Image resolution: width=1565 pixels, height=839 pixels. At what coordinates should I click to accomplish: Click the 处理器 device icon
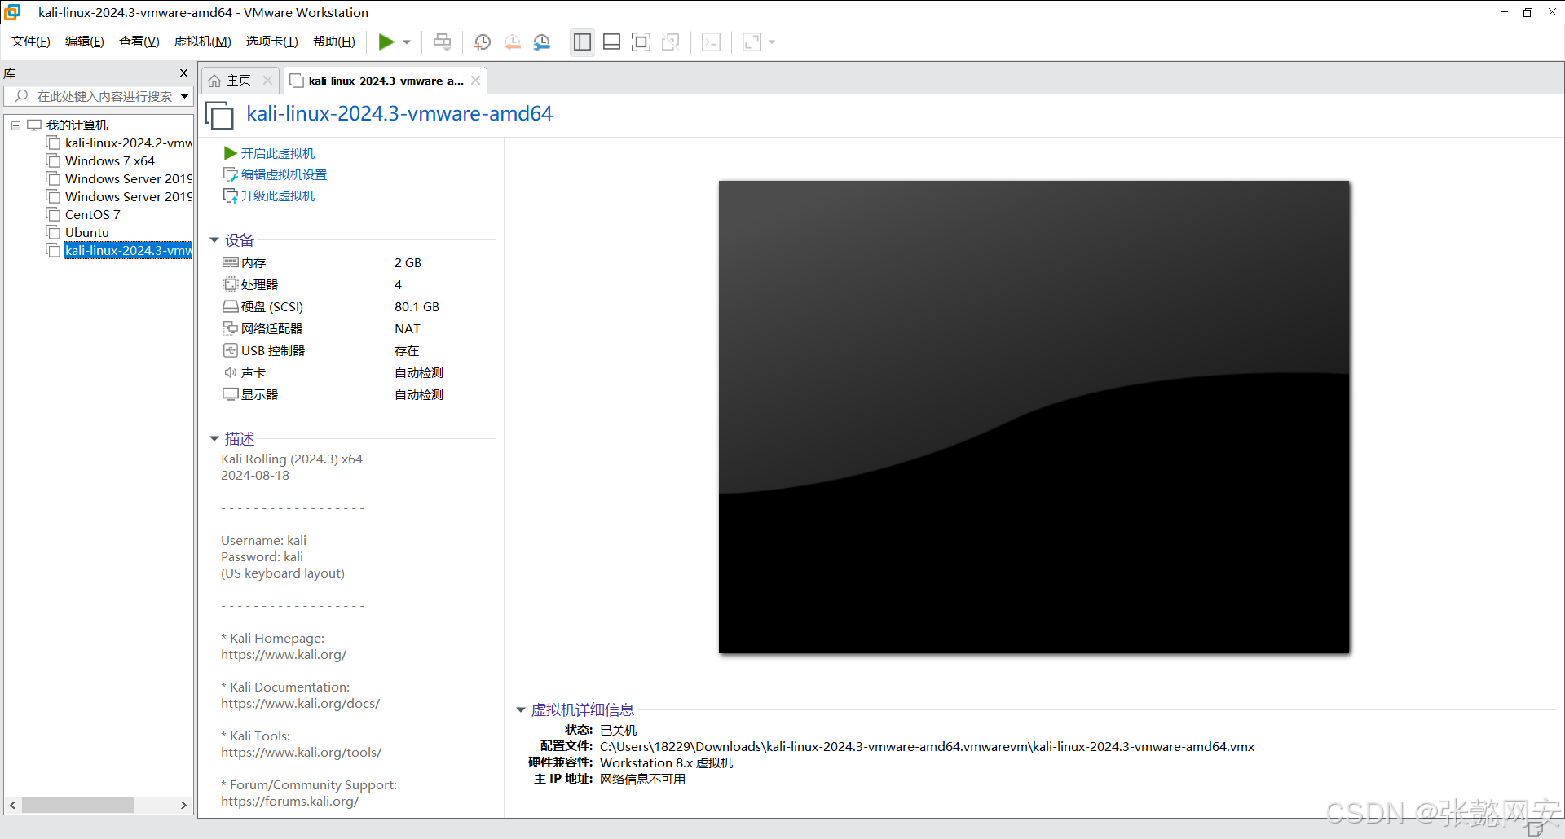point(231,284)
